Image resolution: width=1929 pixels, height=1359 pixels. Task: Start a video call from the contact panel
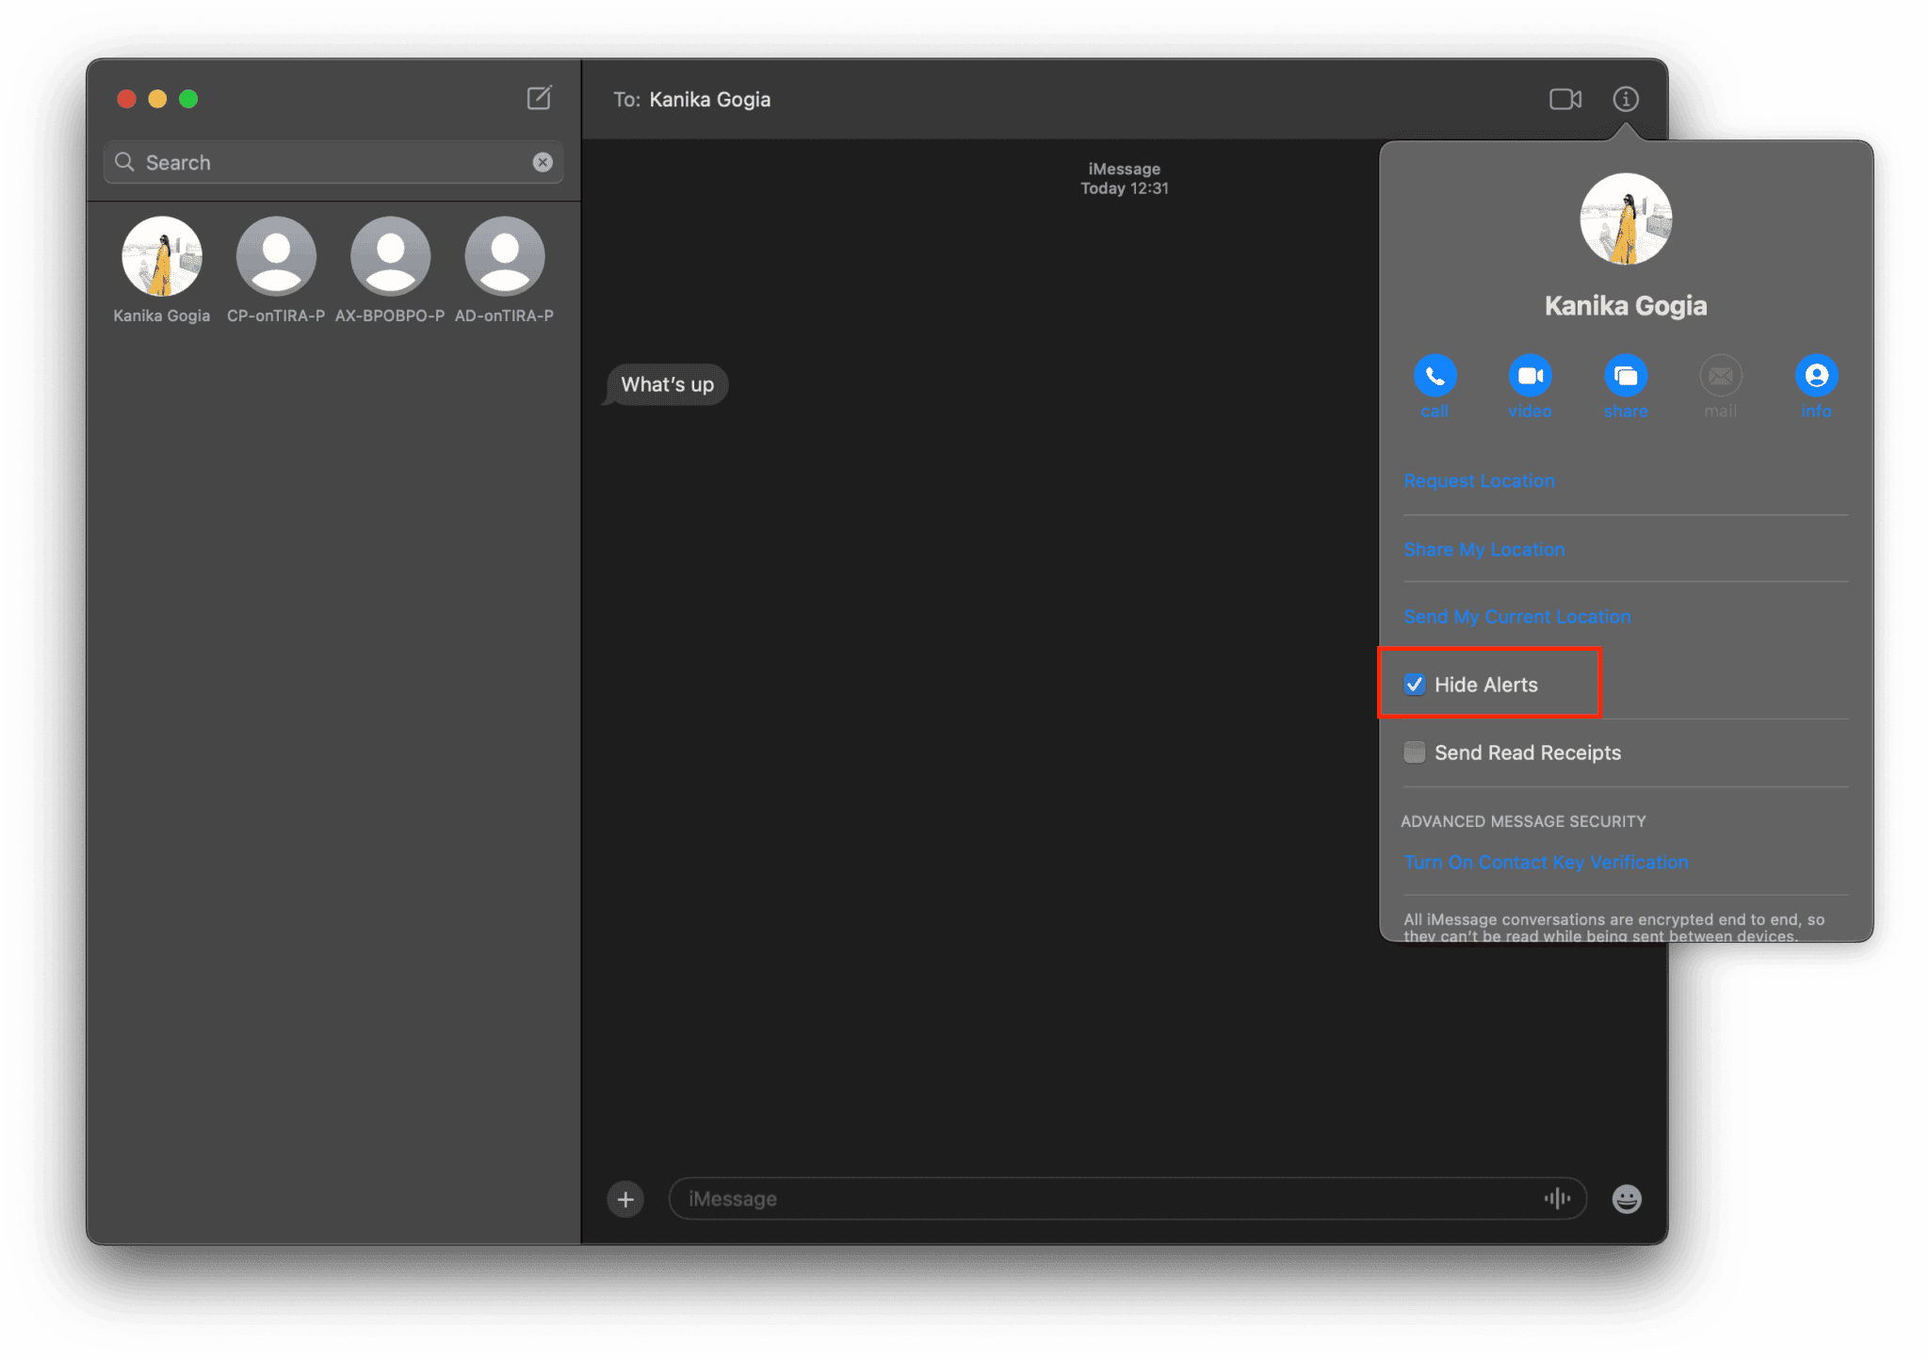(x=1530, y=376)
